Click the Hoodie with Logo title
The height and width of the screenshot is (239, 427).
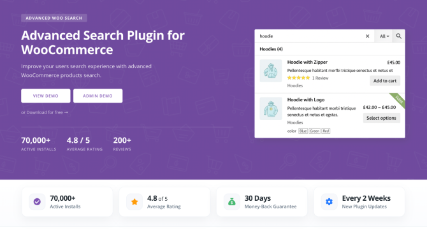coord(306,99)
